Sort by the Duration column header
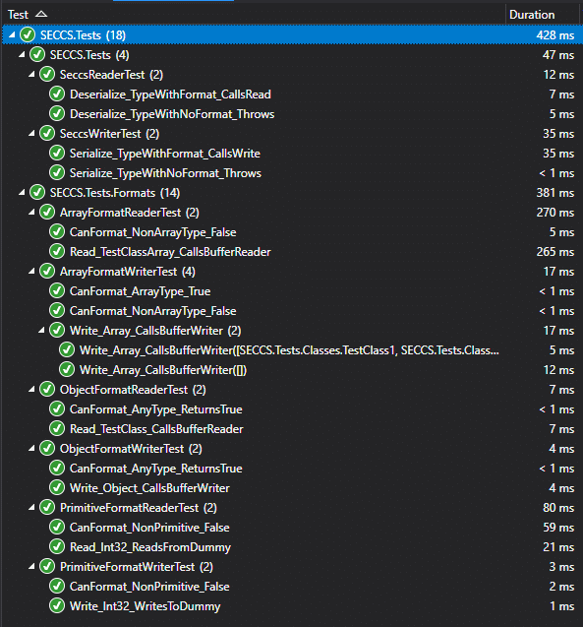Screen dimensions: 583x627 click(x=532, y=15)
